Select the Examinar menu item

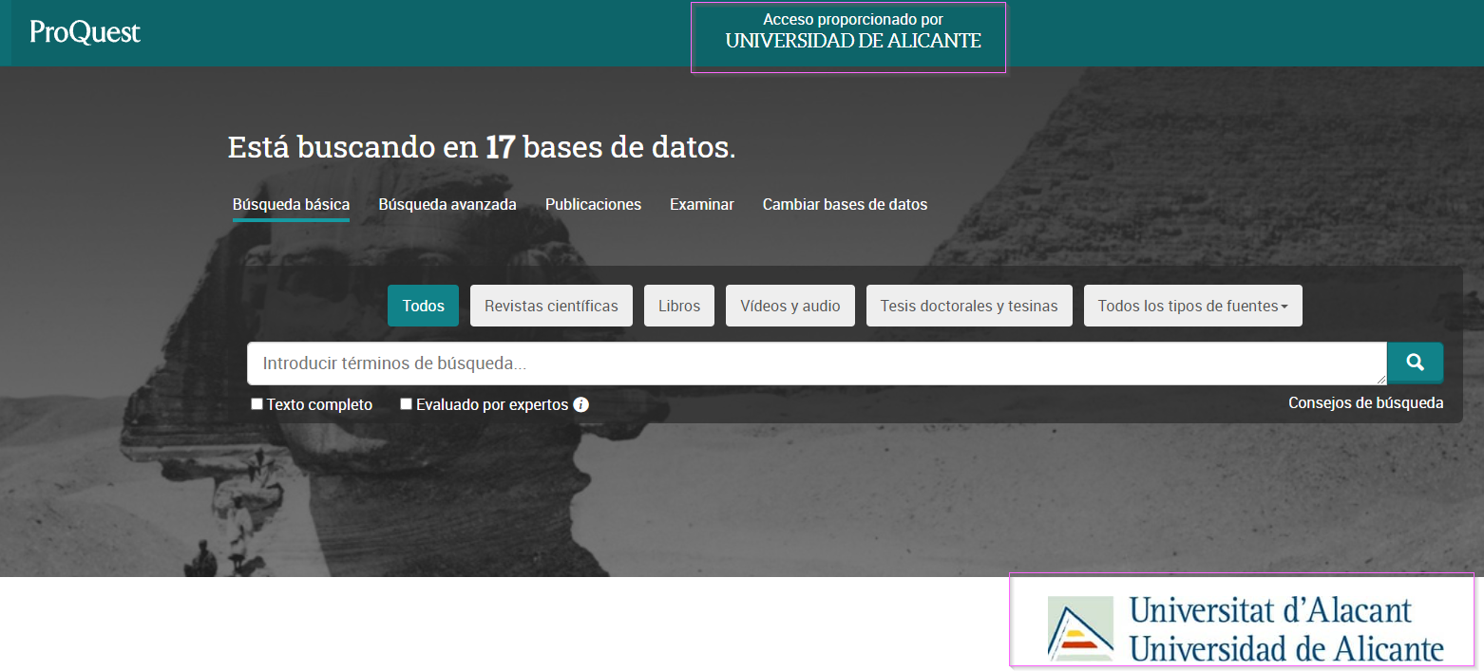pos(701,205)
